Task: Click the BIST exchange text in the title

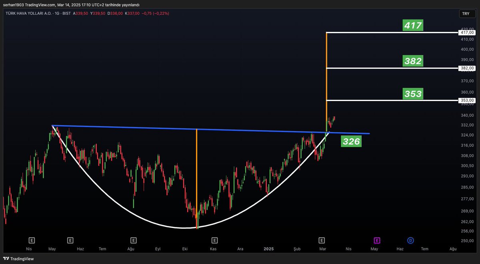Action: tap(66, 13)
